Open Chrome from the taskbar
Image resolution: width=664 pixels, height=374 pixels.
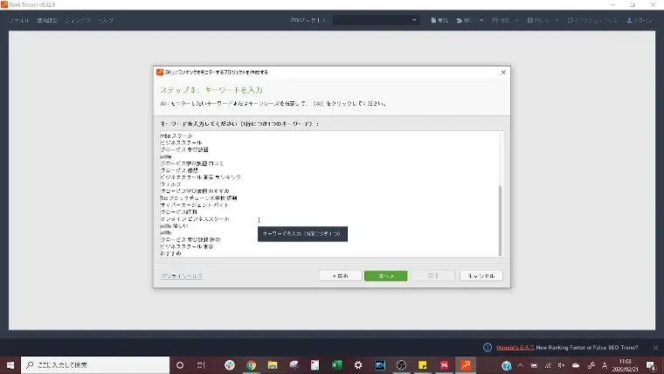pos(251,364)
